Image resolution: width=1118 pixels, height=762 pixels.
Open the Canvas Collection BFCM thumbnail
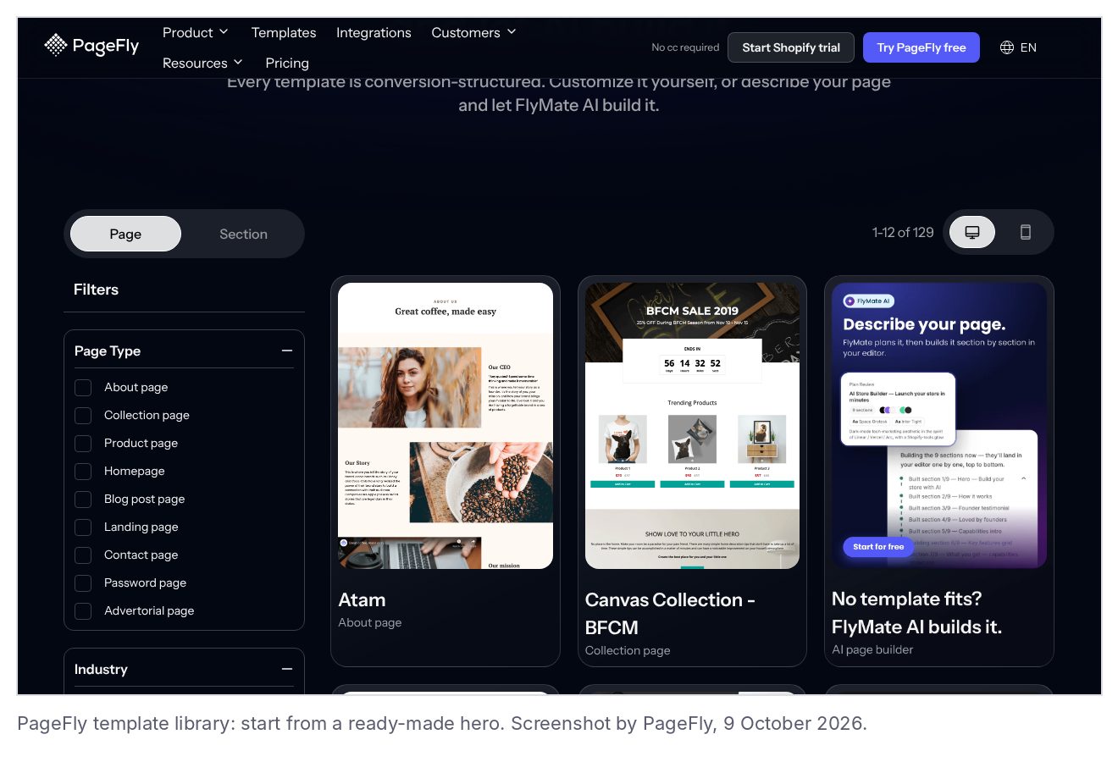coord(692,426)
